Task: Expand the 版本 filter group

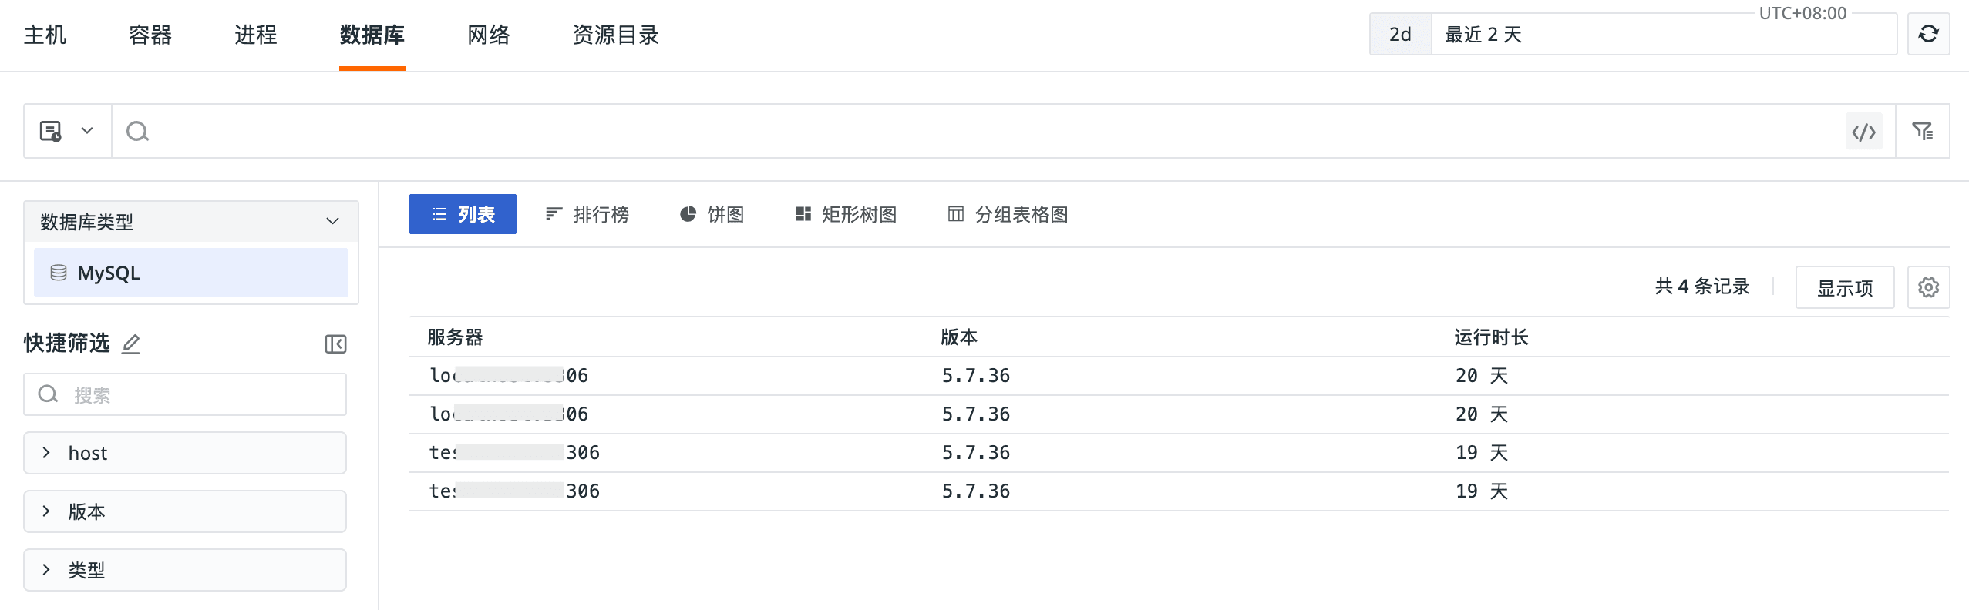Action: tap(185, 511)
